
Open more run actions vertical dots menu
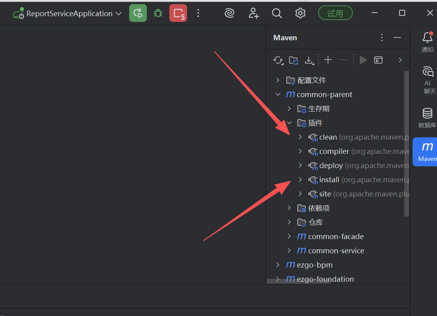coord(198,13)
